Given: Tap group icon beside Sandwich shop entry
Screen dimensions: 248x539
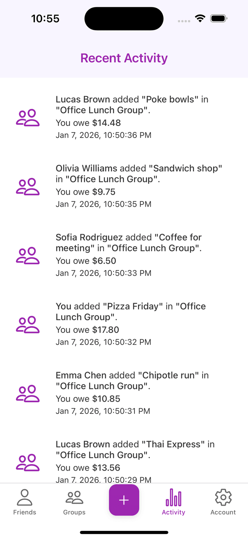Looking at the screenshot, I should click(x=28, y=186).
